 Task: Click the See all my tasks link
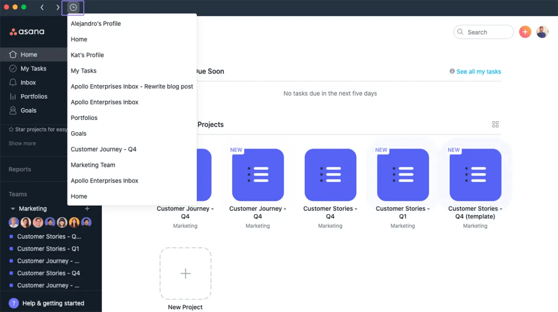479,72
